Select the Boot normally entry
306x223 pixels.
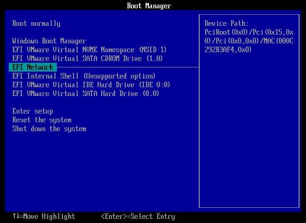click(x=36, y=24)
